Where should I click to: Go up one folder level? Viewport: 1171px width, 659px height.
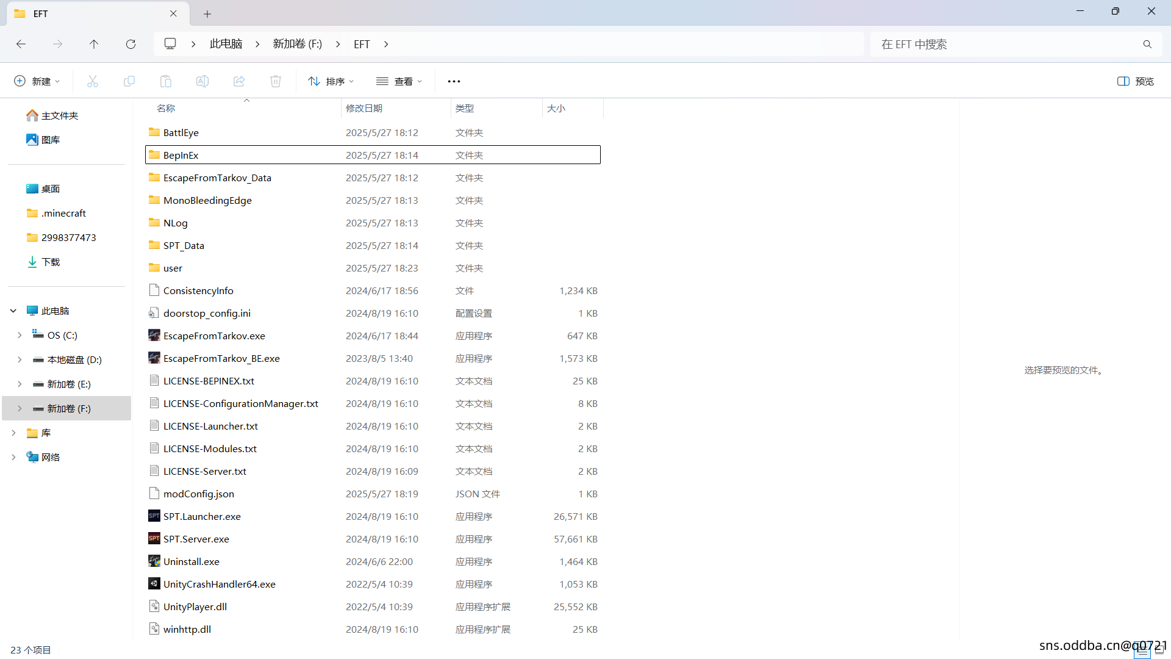tap(94, 44)
